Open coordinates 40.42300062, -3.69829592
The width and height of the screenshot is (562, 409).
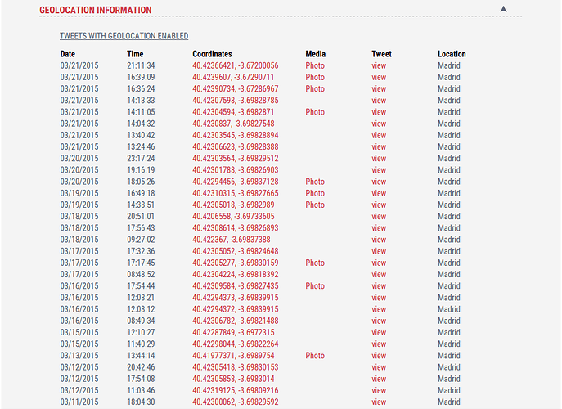(x=235, y=402)
